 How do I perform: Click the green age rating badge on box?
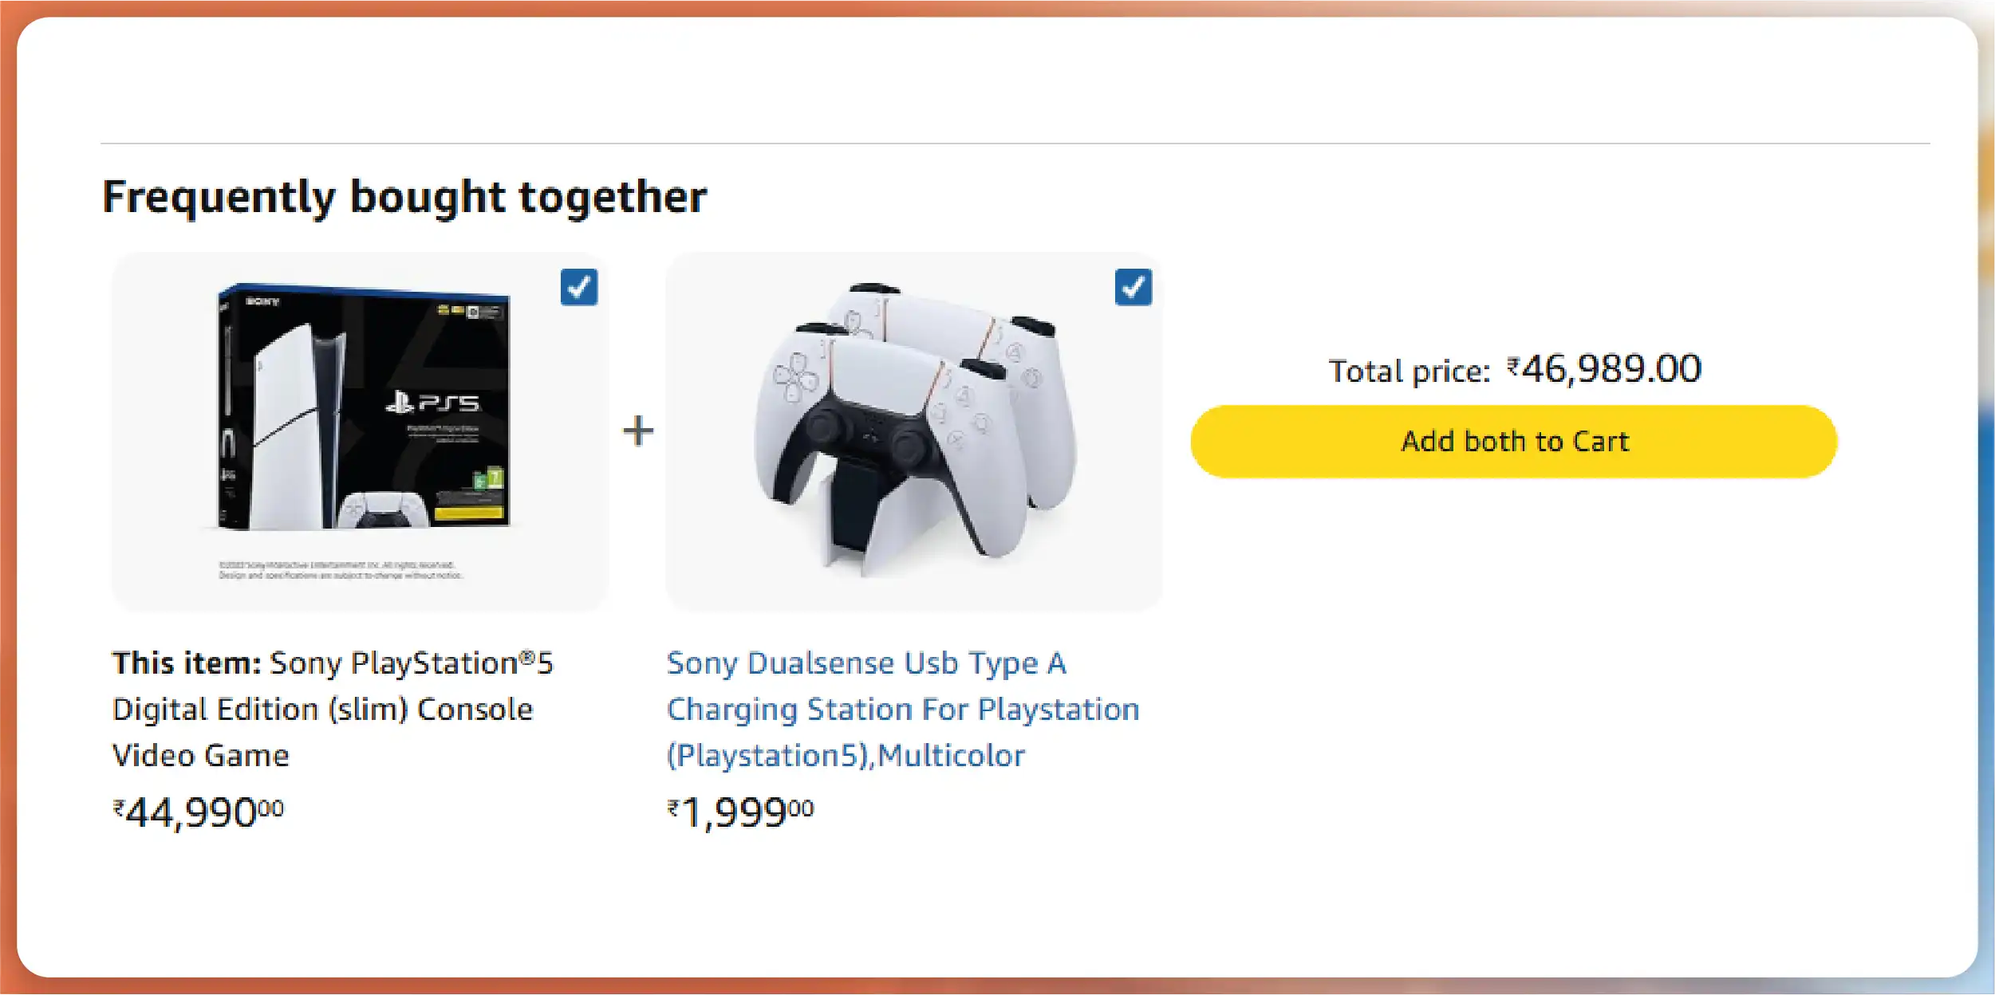[x=488, y=479]
